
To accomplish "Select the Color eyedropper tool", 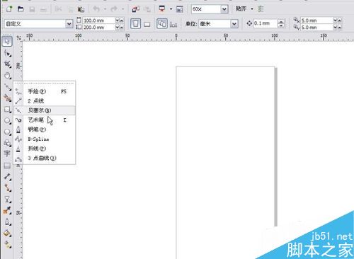I will pyautogui.click(x=7, y=210).
